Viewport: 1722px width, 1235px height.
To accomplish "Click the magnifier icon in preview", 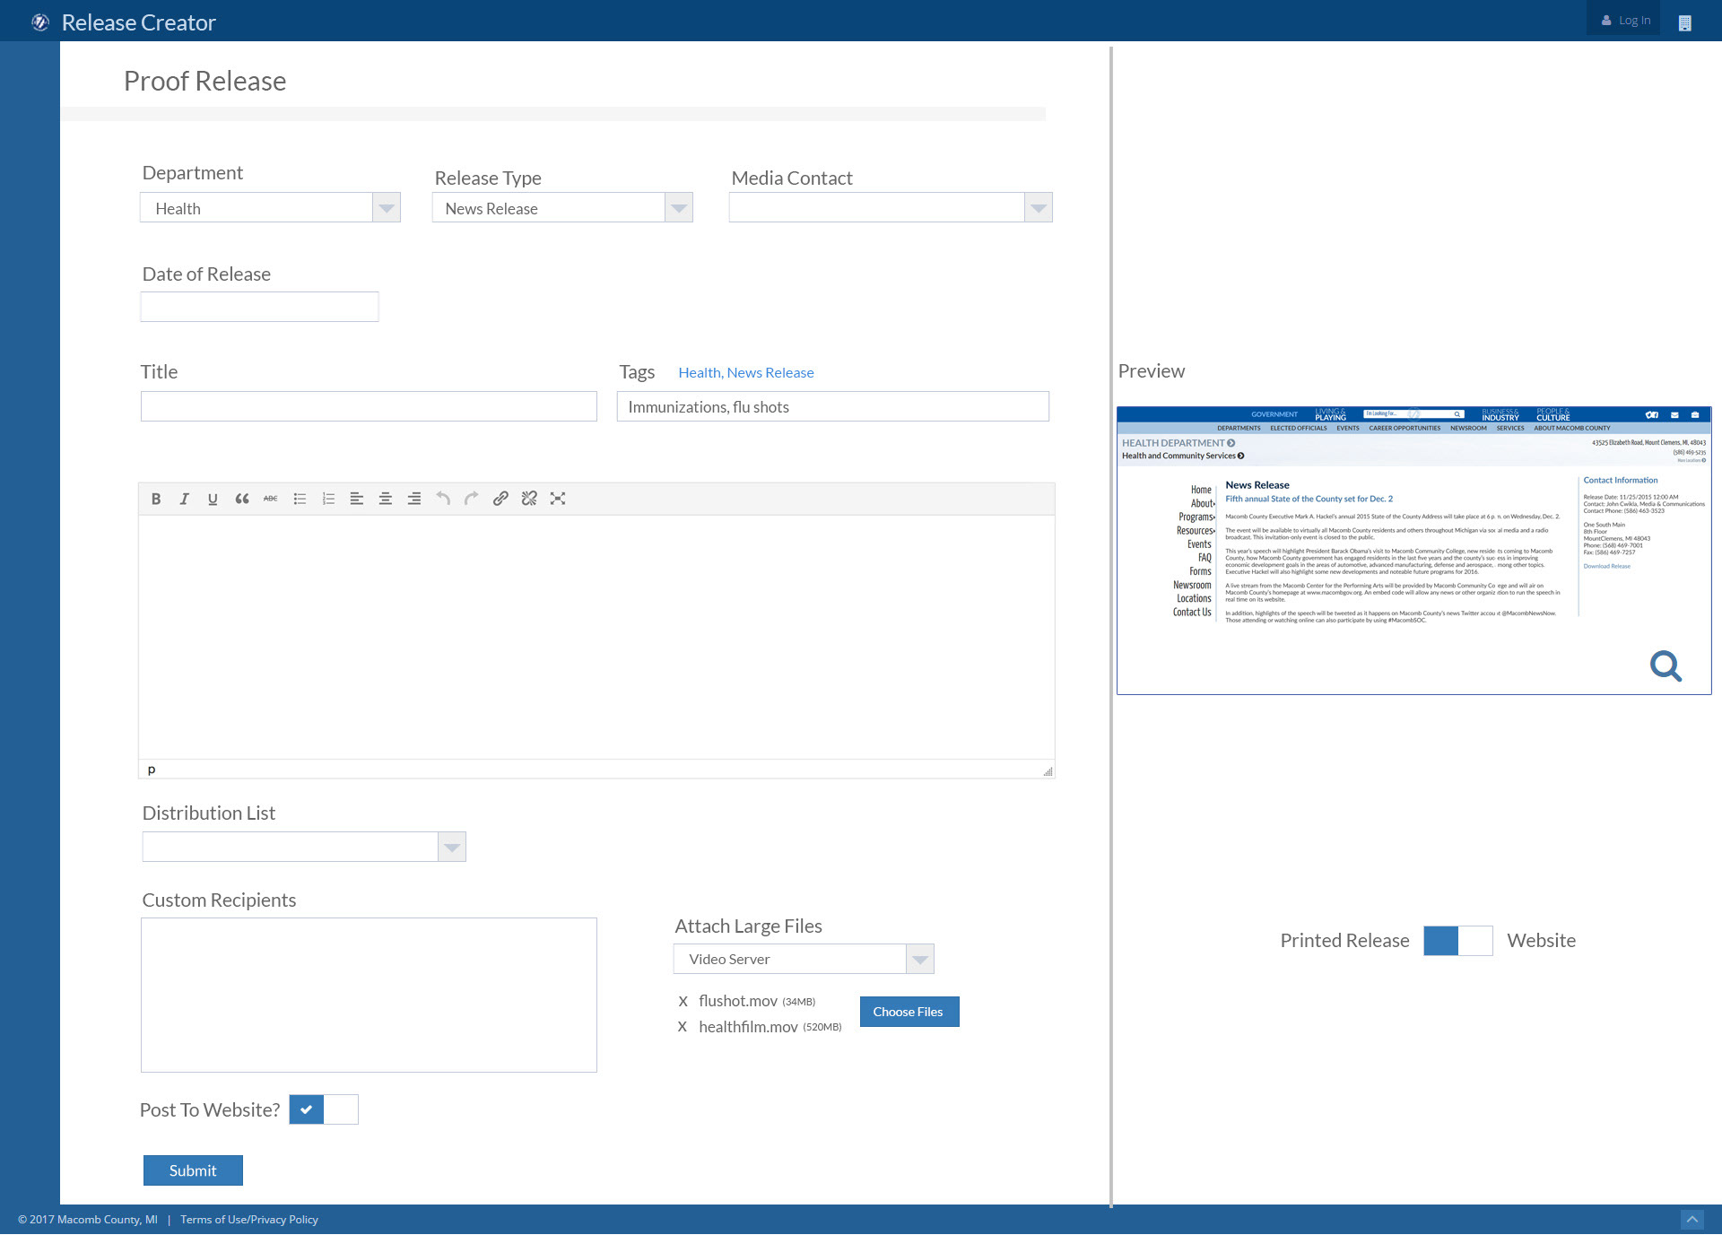I will click(x=1665, y=666).
